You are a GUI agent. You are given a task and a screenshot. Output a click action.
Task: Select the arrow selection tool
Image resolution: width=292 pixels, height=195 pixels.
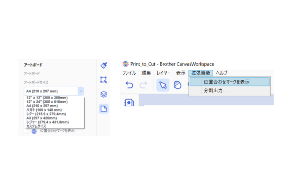pyautogui.click(x=163, y=85)
